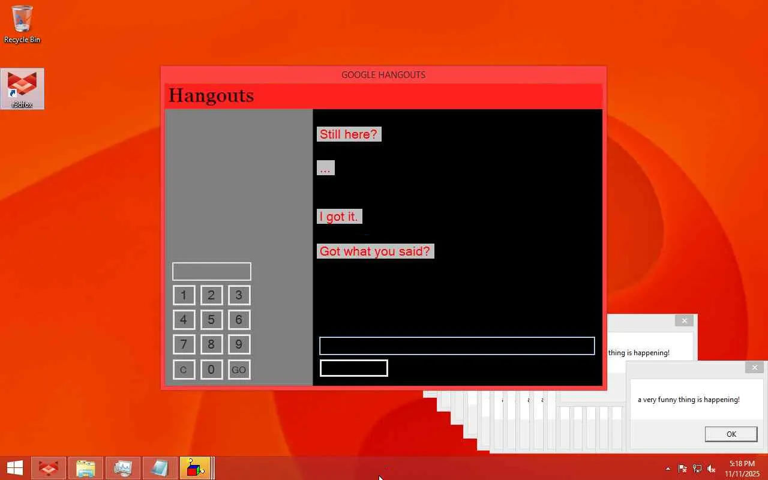The height and width of the screenshot is (480, 768).
Task: Select the "I got it." chat message
Action: point(339,217)
